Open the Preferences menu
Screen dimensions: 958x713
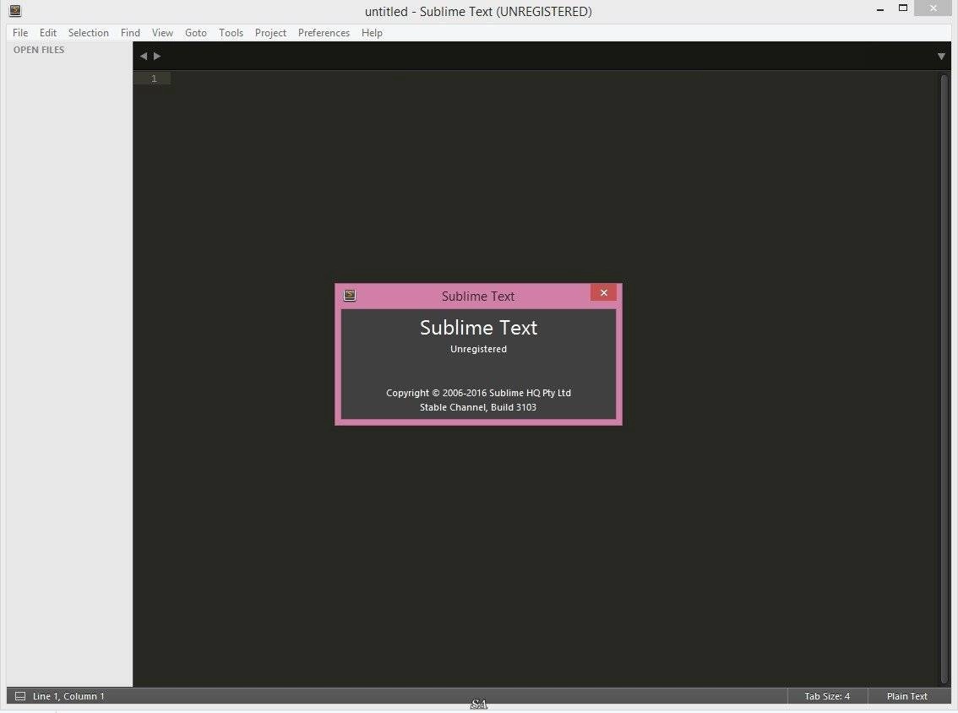324,33
